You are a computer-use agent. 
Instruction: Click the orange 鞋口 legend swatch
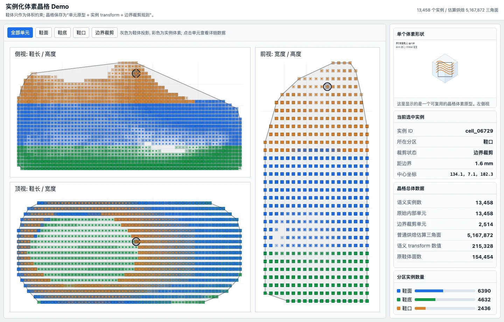click(x=399, y=308)
